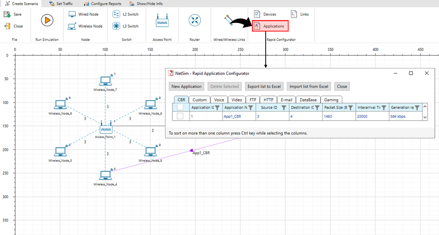
Task: Click the generation rate cell 584 kbps
Action: pos(406,116)
